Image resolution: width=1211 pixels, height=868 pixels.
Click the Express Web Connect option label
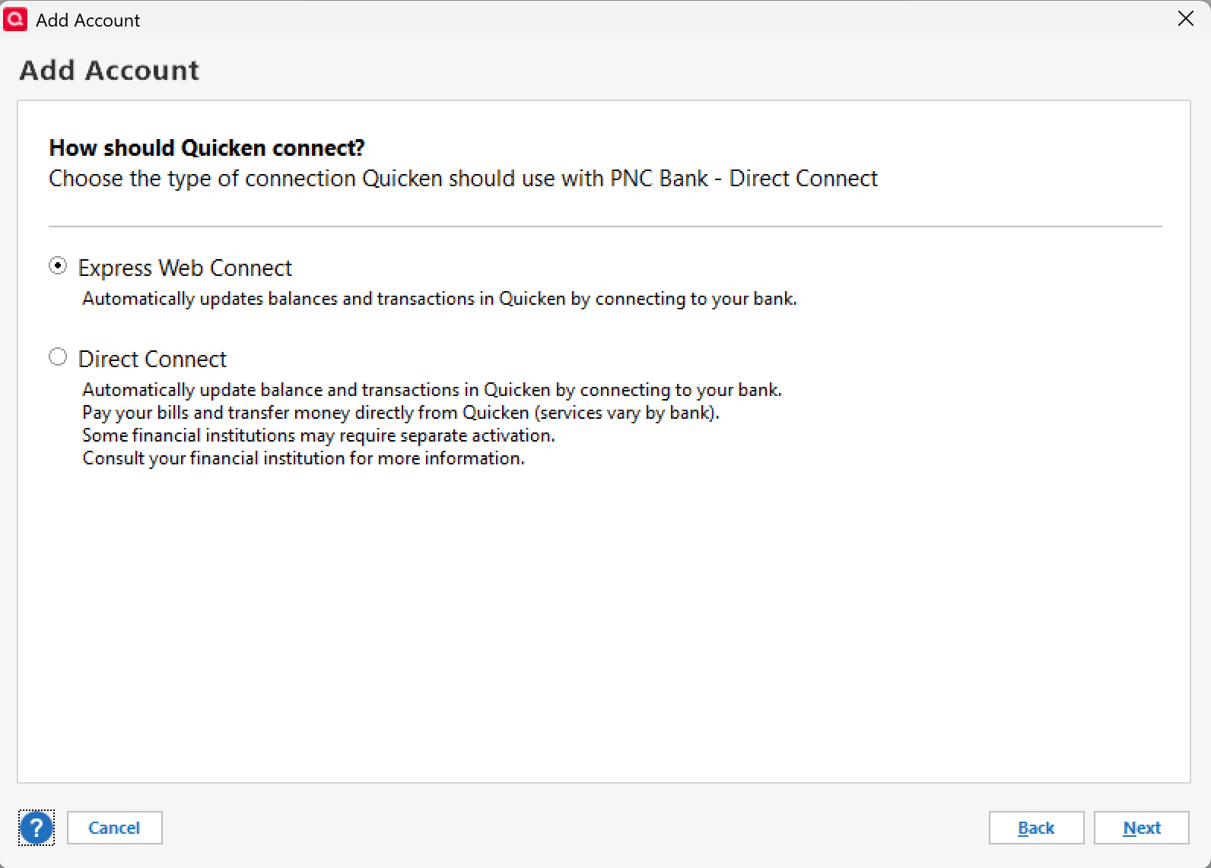coord(185,268)
